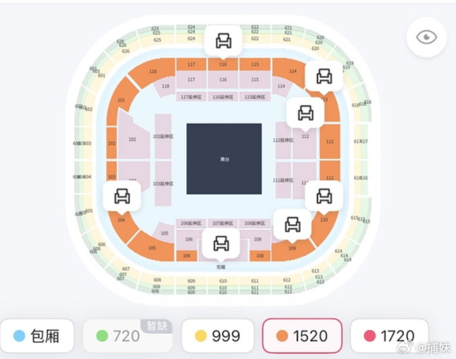This screenshot has height=359, width=456.
Task: Click the seat icon above 包厢 label
Action: coord(221,243)
